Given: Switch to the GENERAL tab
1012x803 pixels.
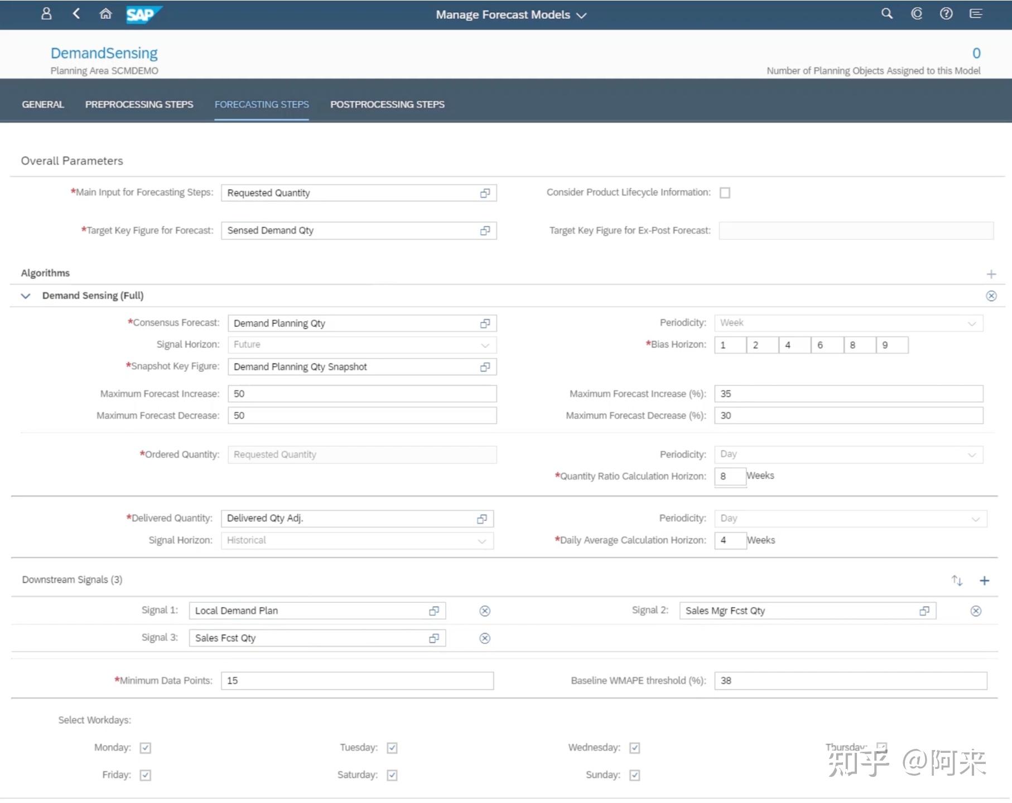Looking at the screenshot, I should 42,104.
